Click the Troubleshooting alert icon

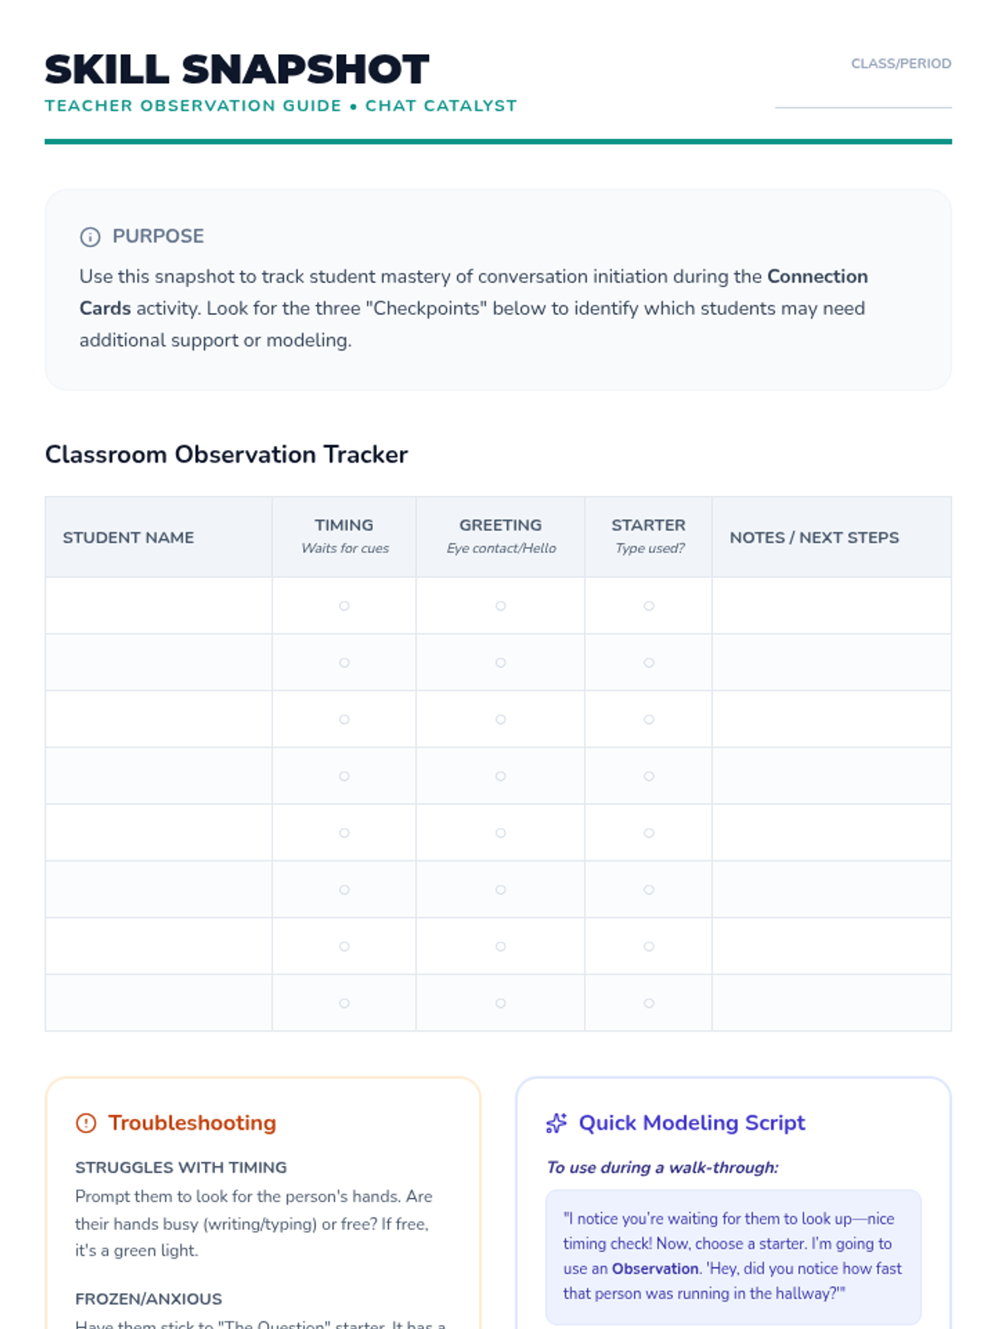pos(86,1123)
